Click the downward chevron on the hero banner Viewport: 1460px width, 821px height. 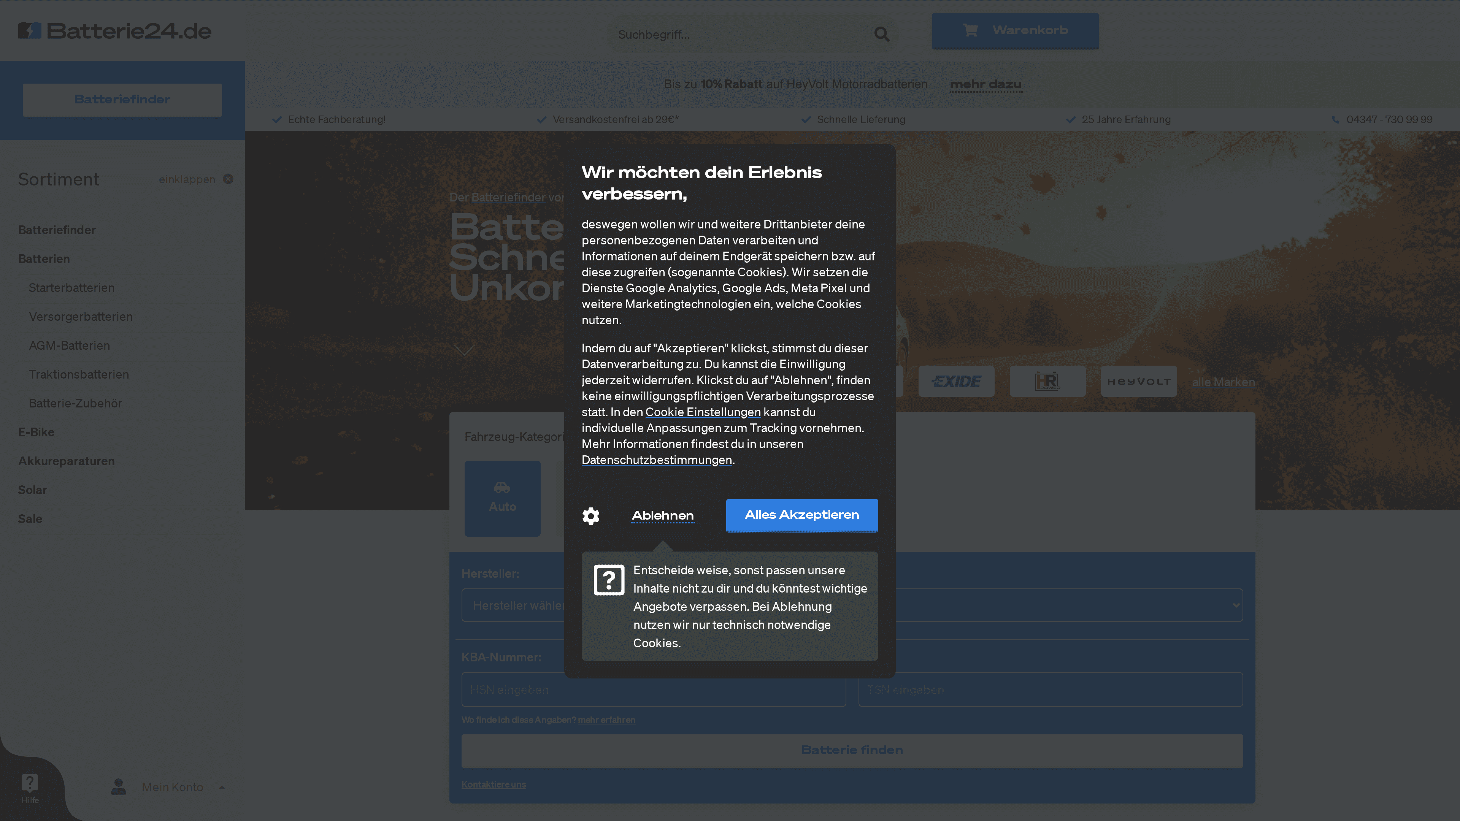[464, 350]
